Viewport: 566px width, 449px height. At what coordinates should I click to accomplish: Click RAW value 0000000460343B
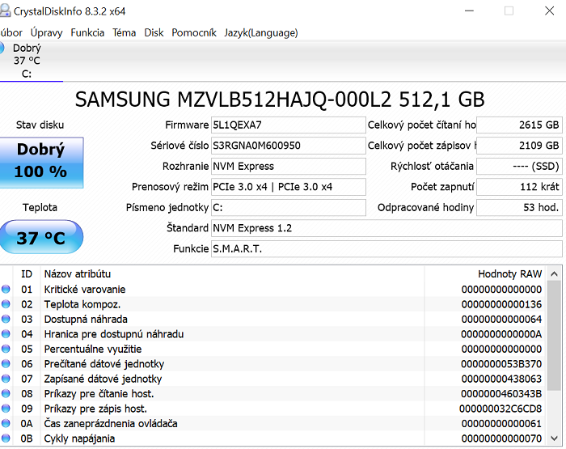tap(501, 394)
